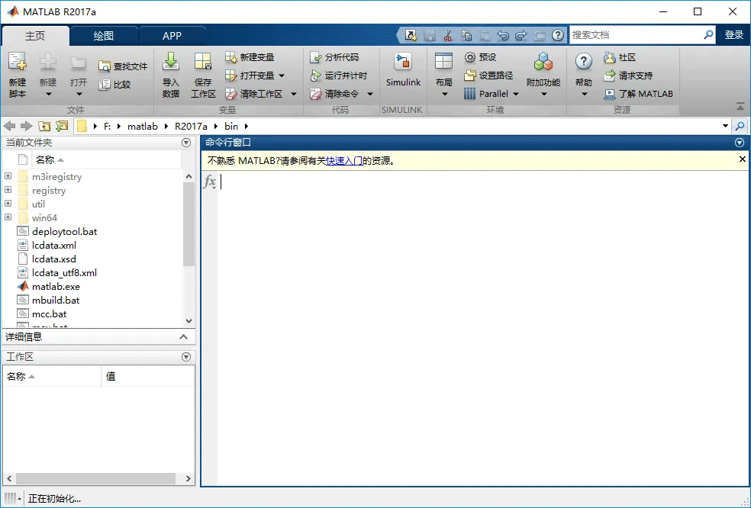This screenshot has height=508, width=751.
Task: Select the deploytool.bat file
Action: click(64, 232)
